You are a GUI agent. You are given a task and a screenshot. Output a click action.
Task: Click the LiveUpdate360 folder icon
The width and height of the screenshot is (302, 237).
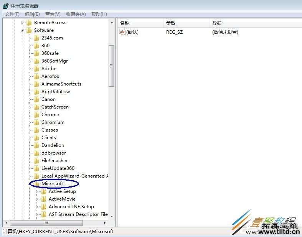(x=36, y=168)
